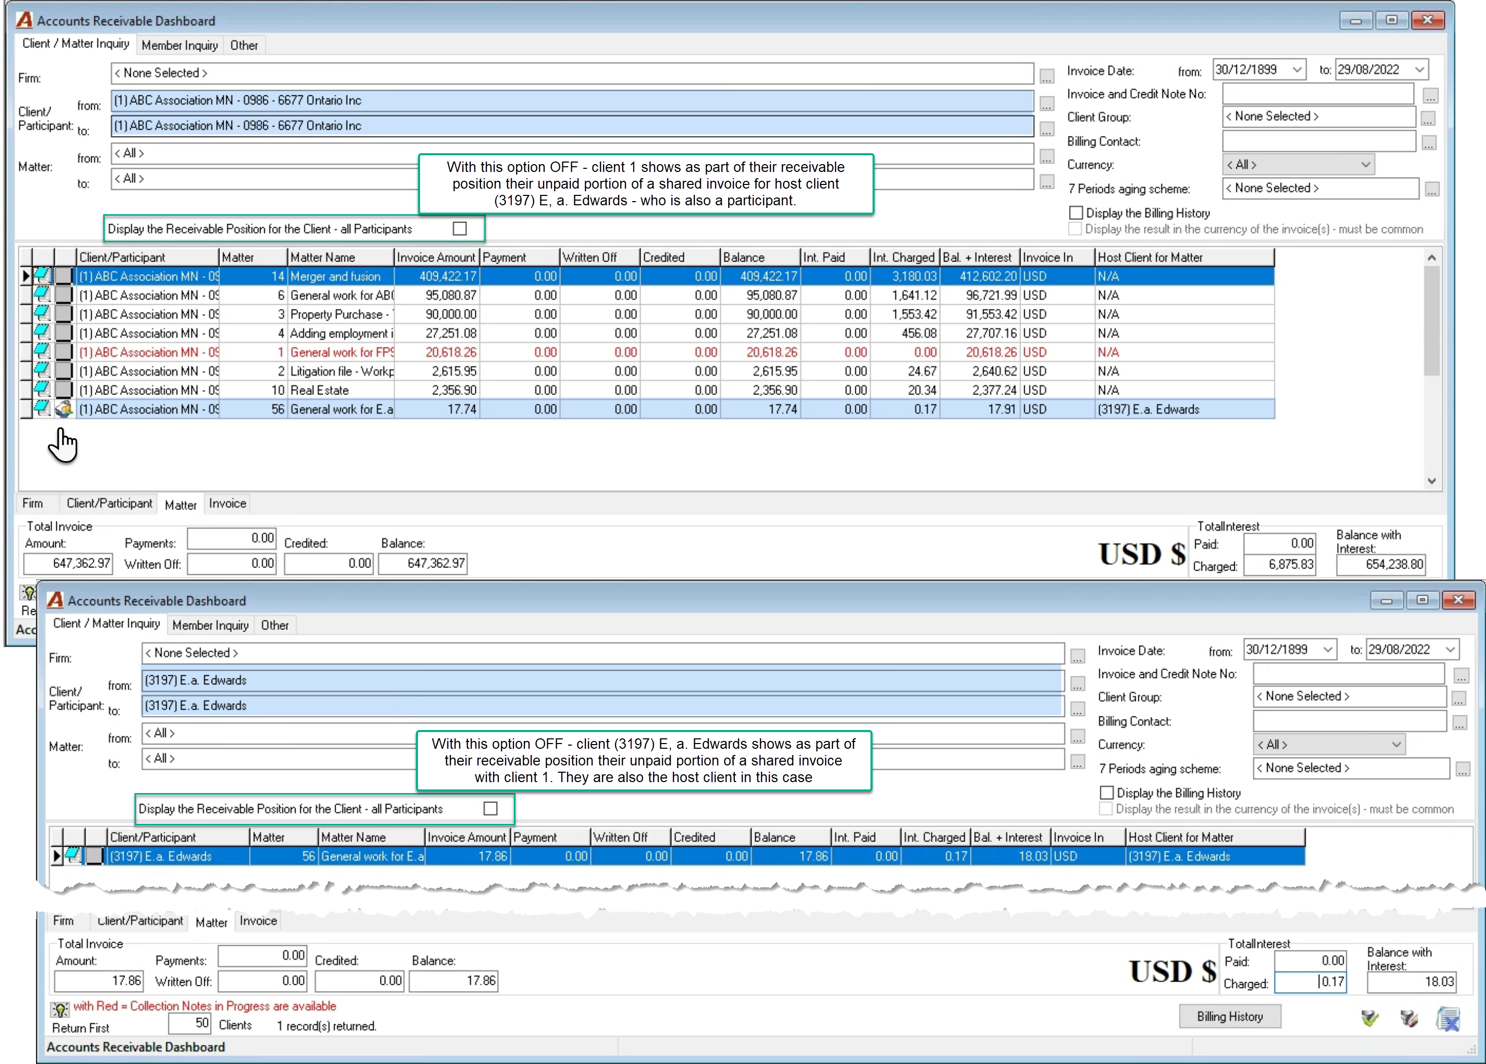The image size is (1486, 1064).
Task: Expand the Currency dropdown in top window
Action: pos(1366,165)
